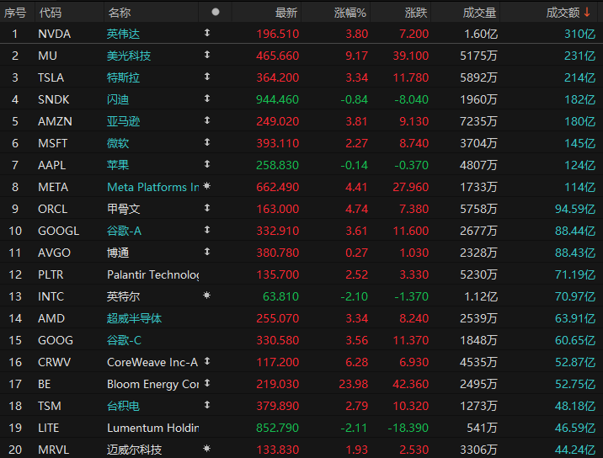Open 谷歌-A stock name link
Image resolution: width=603 pixels, height=458 pixels.
pos(124,231)
